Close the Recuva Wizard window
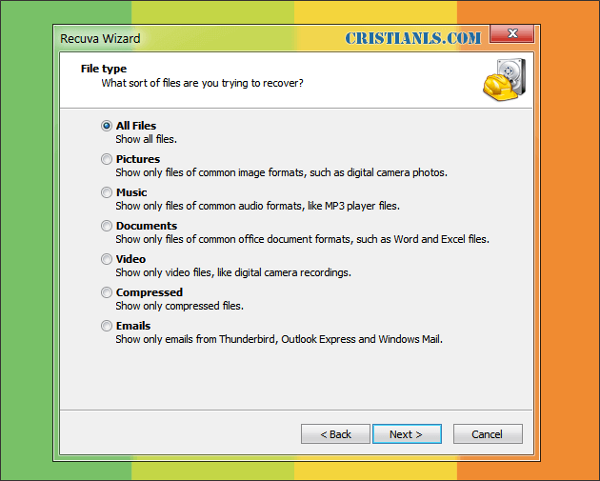Screen dimensions: 600x481 (512, 33)
